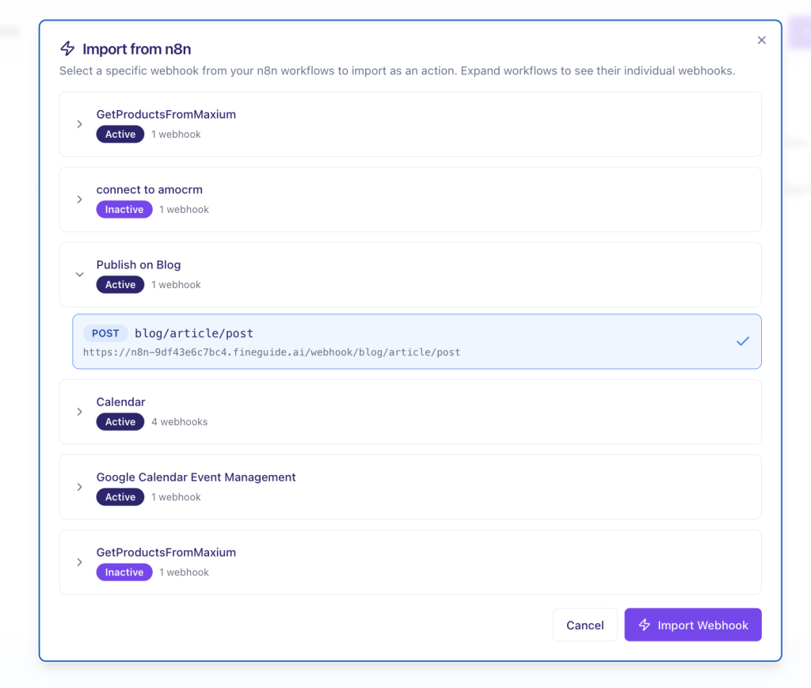Screen dimensions: 811x688
Task: Click Import Webhook button
Action: pyautogui.click(x=692, y=625)
